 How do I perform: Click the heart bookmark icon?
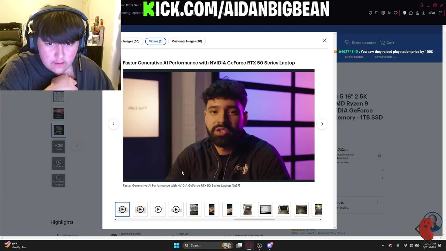pos(395,13)
